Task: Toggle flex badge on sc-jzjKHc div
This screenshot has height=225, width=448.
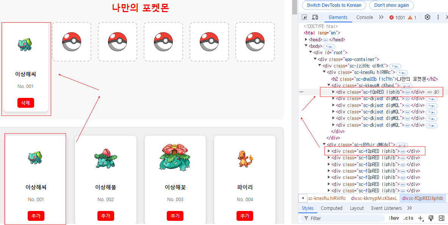Action: click(395, 66)
